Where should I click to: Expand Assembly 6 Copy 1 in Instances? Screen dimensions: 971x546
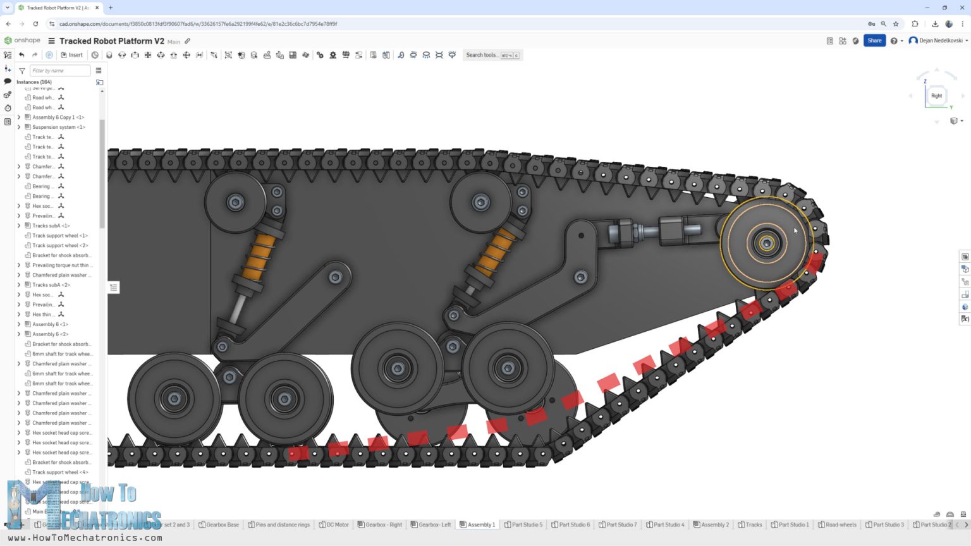18,117
